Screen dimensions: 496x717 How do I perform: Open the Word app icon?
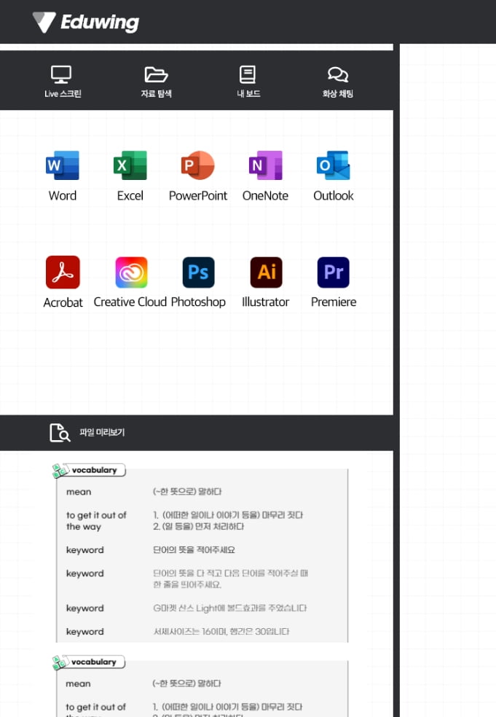coord(62,166)
